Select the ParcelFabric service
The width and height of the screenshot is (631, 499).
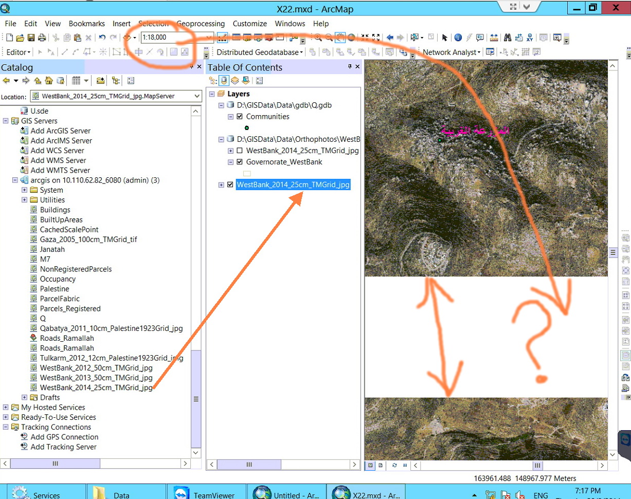point(60,299)
